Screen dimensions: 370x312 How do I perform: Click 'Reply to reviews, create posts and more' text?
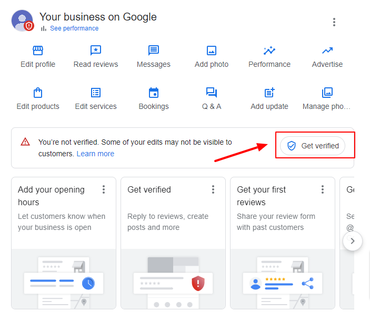(168, 222)
